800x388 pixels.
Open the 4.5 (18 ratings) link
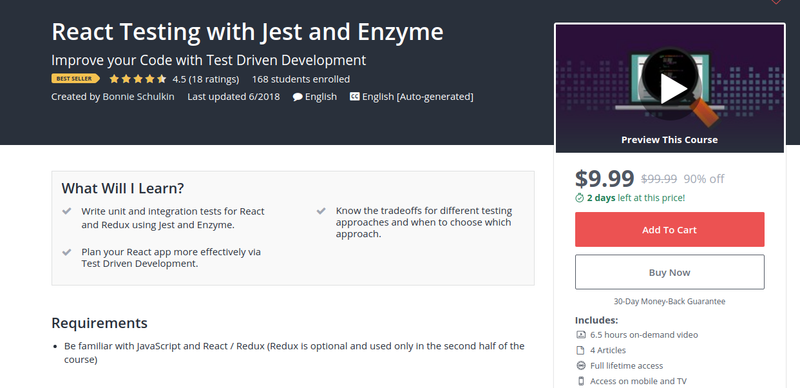[205, 79]
